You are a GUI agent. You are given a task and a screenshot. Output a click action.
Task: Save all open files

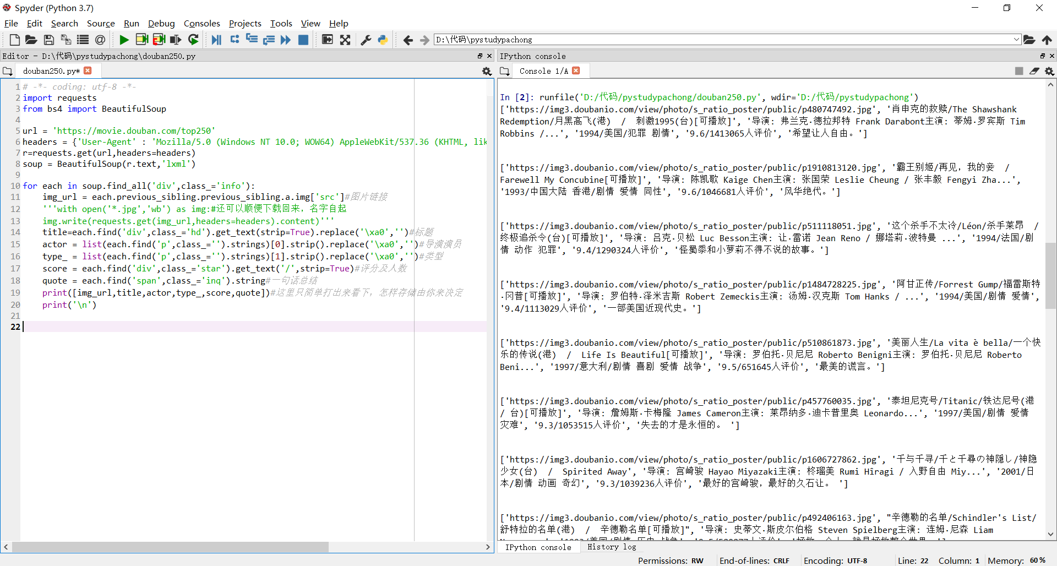66,40
